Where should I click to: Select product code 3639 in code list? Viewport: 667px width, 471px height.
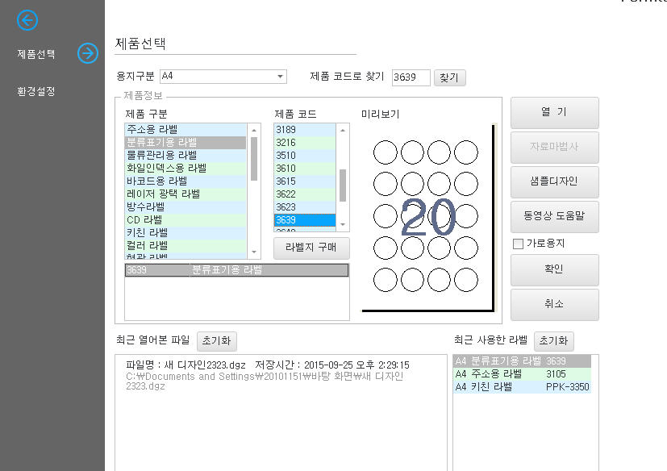[x=305, y=219]
